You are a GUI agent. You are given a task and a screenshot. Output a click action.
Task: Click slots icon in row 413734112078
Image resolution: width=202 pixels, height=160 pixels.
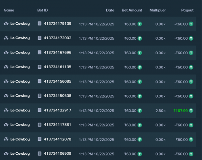6,139
